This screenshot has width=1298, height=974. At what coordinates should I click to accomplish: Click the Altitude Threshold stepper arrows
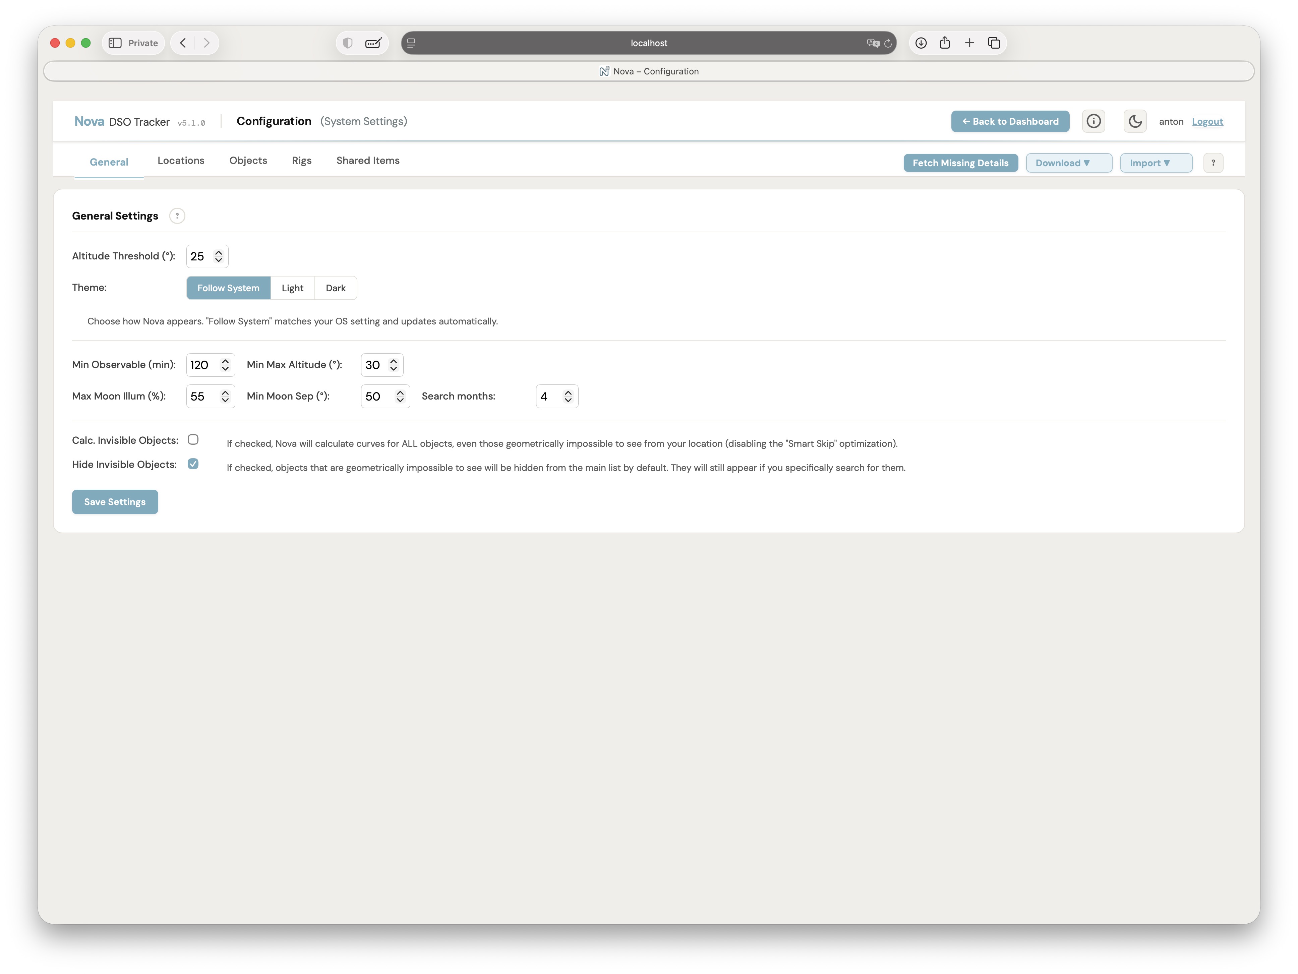tap(218, 256)
